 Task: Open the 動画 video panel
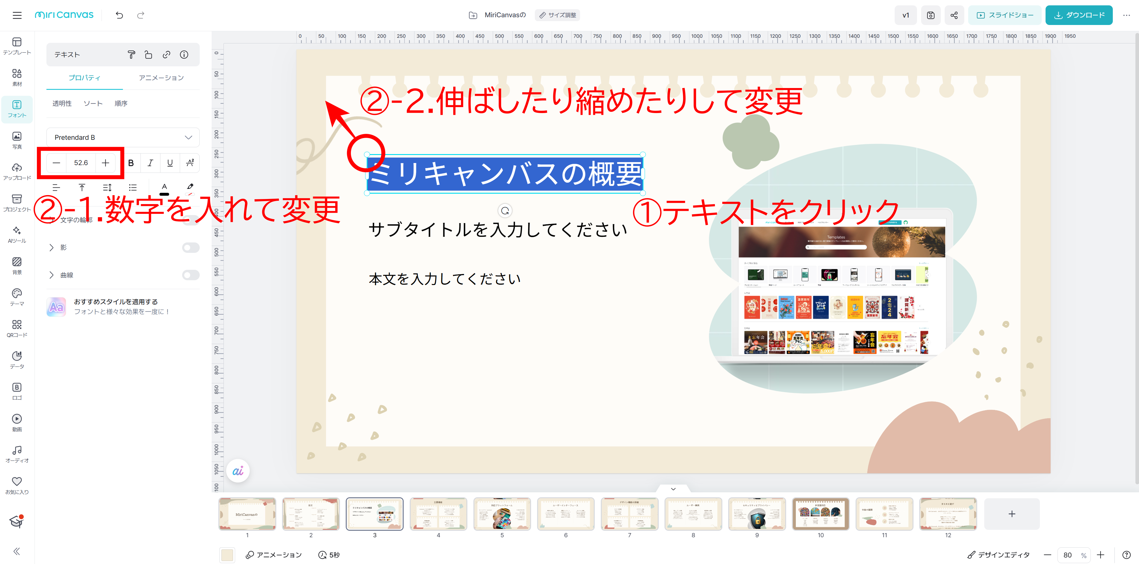click(x=17, y=423)
